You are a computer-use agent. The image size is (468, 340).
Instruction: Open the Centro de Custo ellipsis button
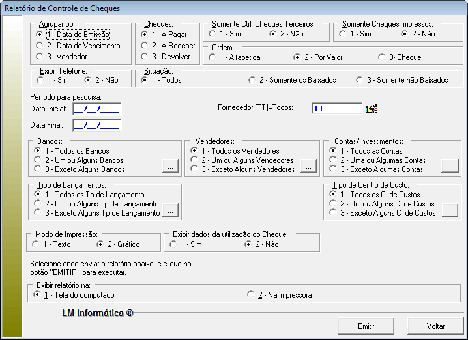pyautogui.click(x=450, y=212)
